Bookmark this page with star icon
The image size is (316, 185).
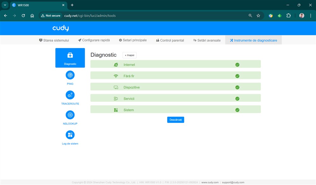[x=258, y=15]
